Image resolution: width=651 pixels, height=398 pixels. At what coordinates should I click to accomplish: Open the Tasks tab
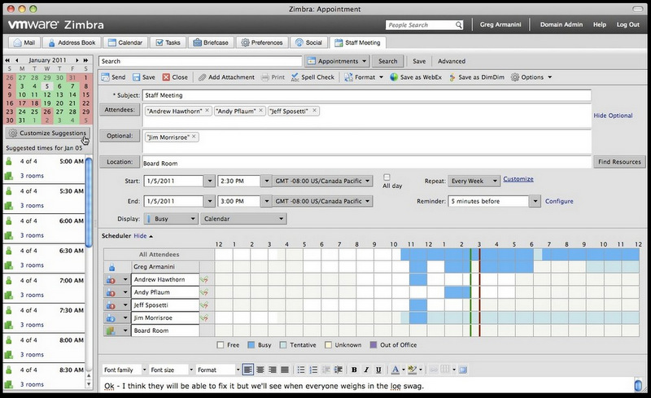[x=168, y=42]
